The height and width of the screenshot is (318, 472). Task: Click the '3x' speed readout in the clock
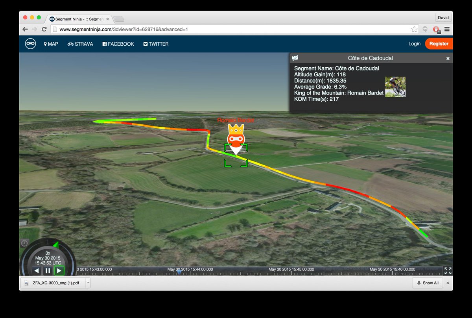coord(48,253)
